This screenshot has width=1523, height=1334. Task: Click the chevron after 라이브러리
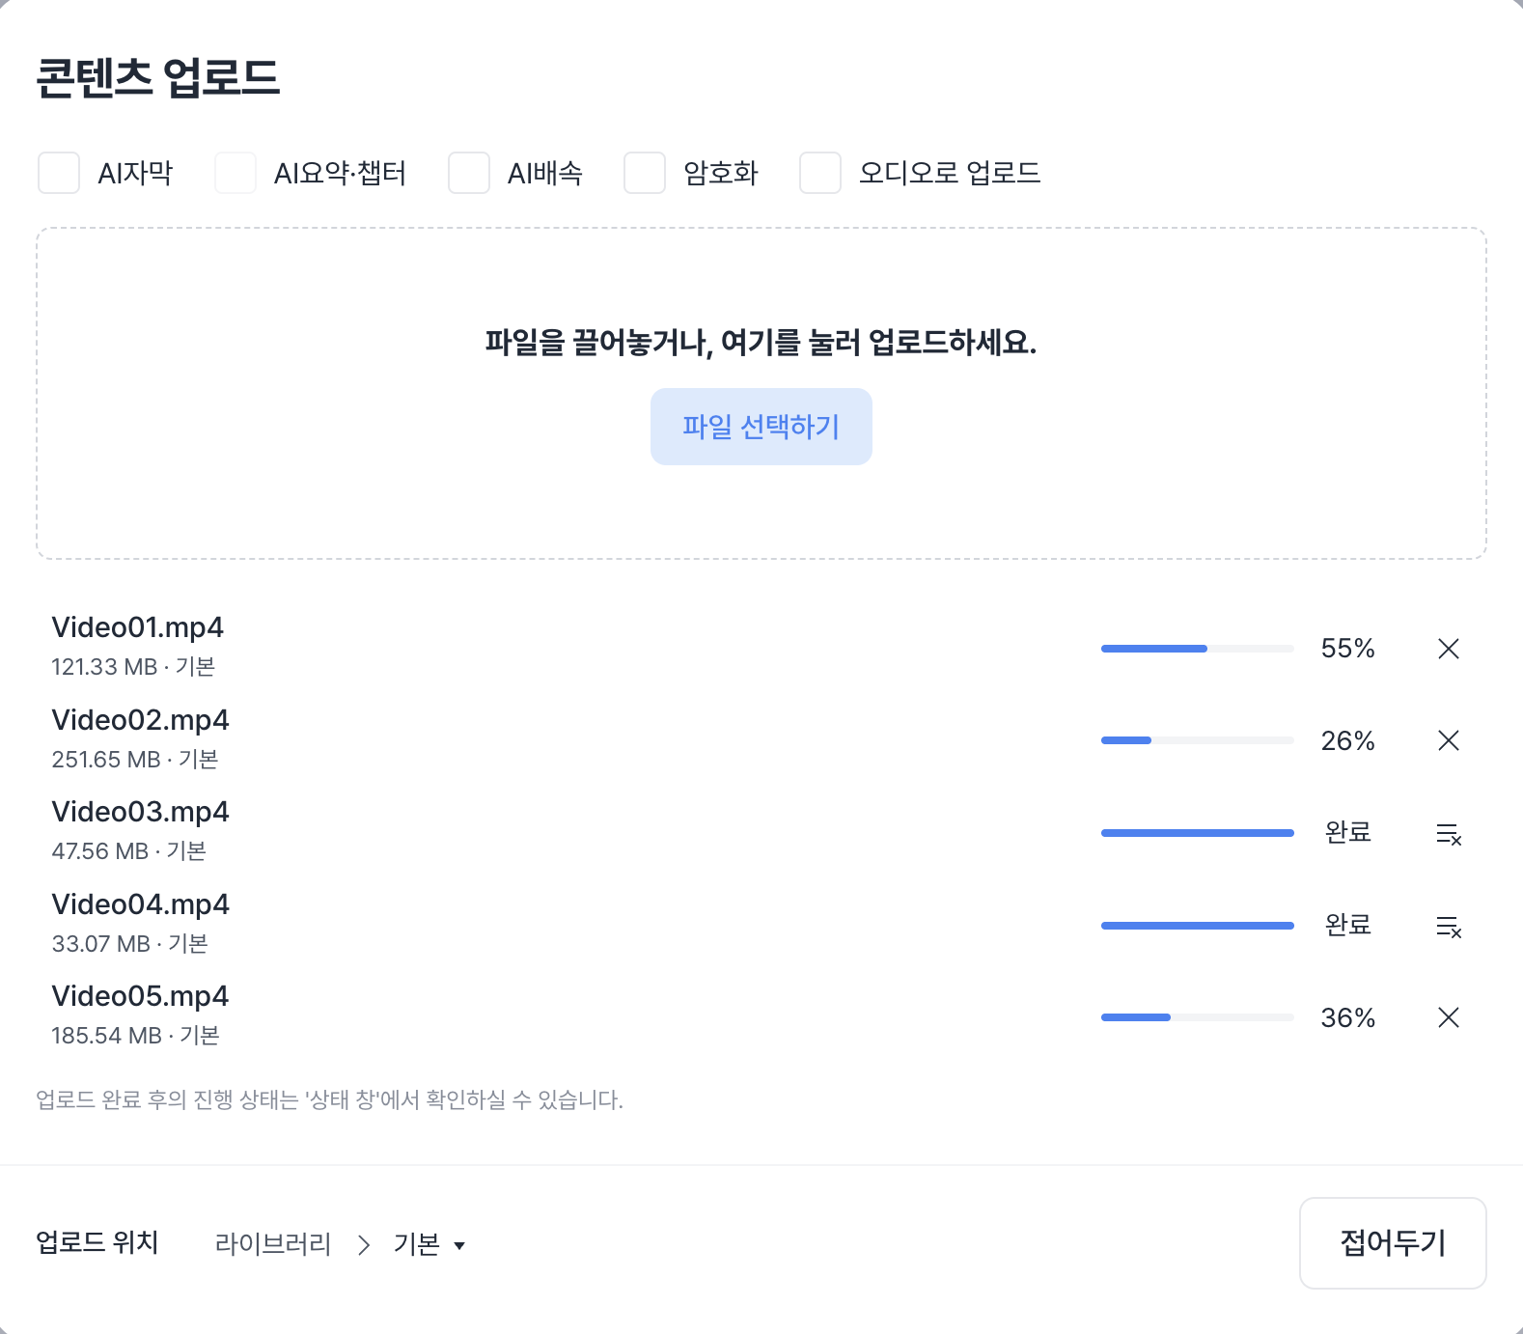363,1245
